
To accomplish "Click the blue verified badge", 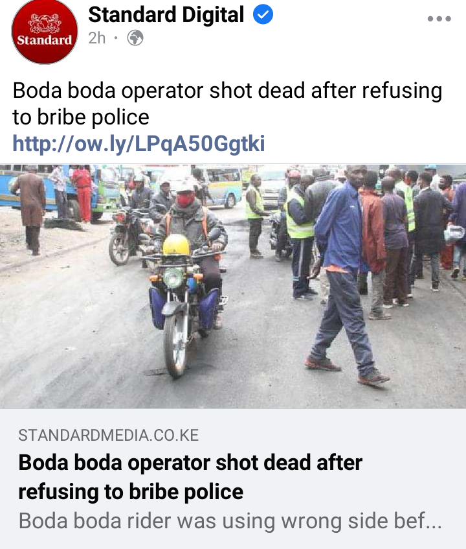I will pyautogui.click(x=263, y=14).
